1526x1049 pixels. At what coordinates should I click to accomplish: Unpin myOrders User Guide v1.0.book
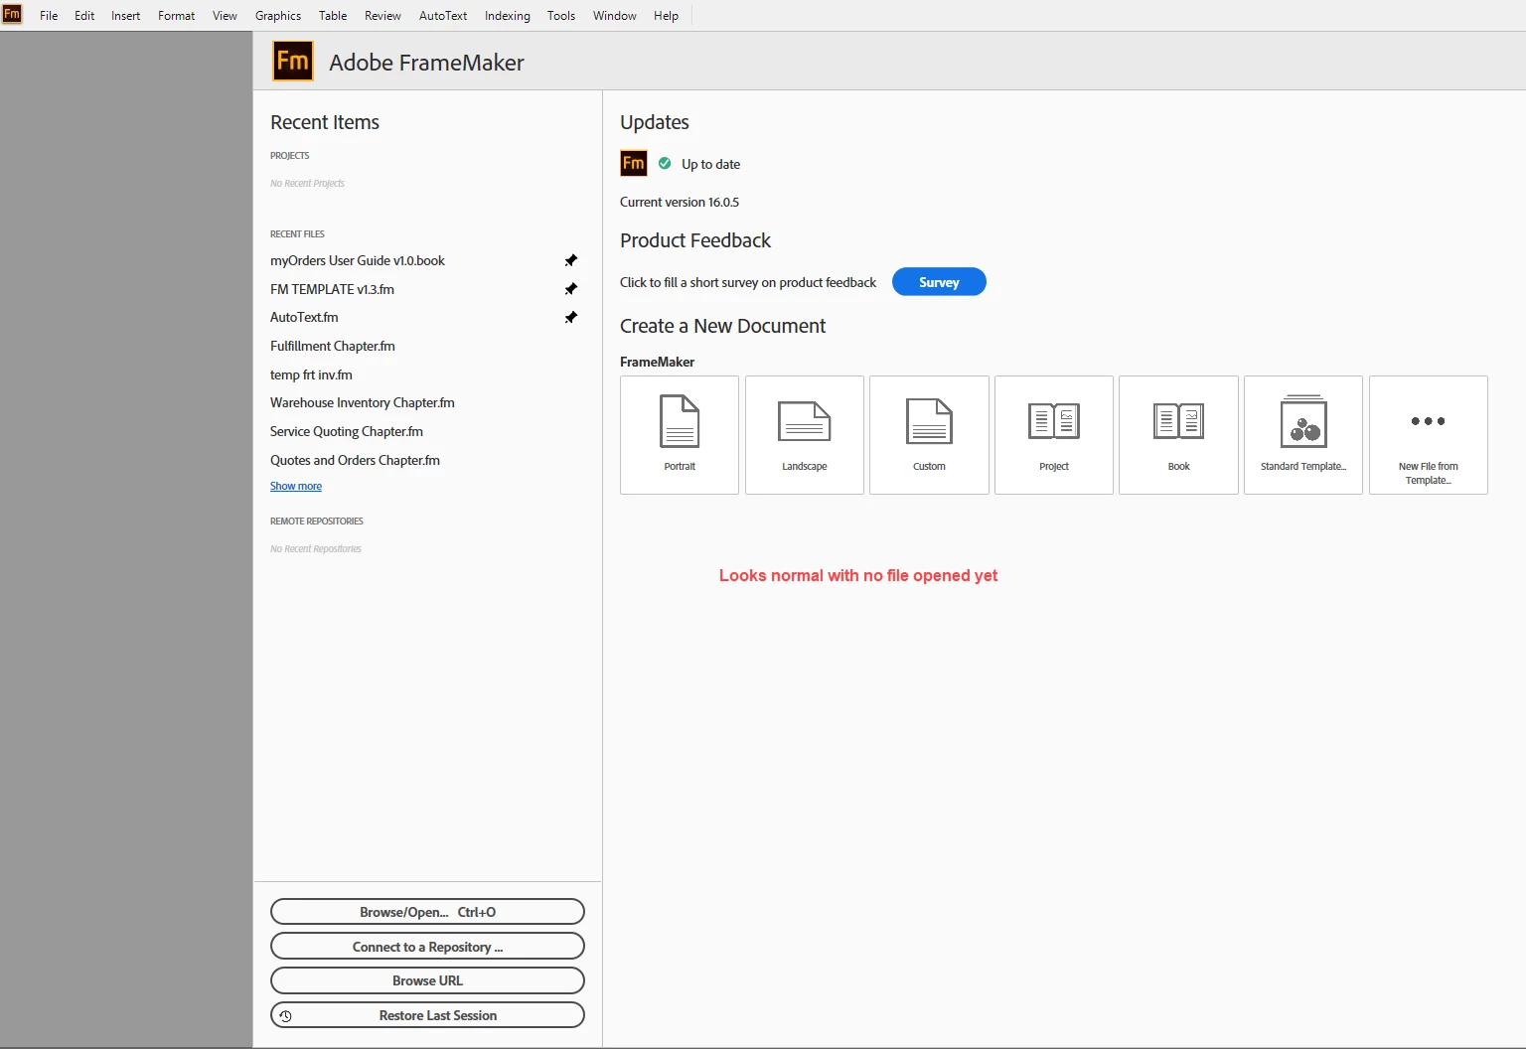(x=571, y=260)
